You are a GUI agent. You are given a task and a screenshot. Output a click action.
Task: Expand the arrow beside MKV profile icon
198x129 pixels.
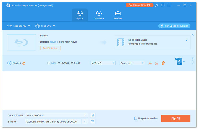coord(184,62)
